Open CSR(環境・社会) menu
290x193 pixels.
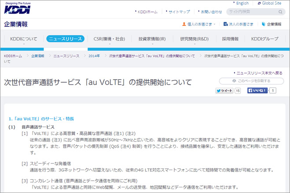[109, 39]
